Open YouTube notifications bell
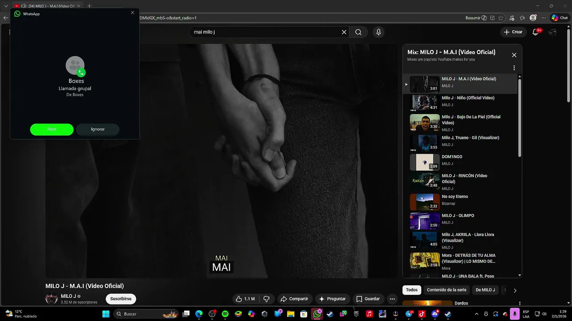 (x=536, y=32)
